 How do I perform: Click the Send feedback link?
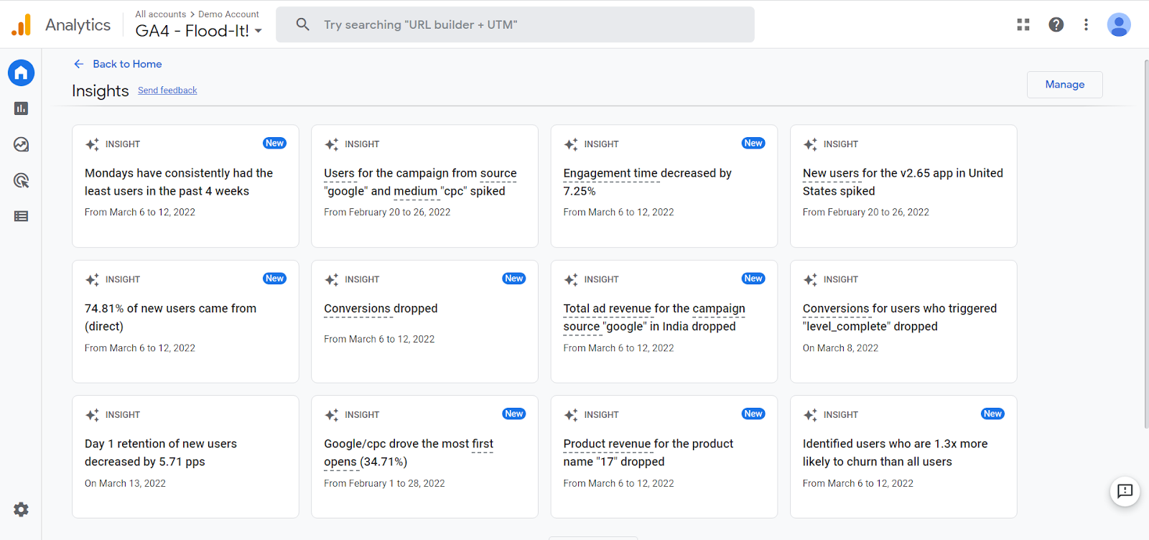pyautogui.click(x=167, y=90)
